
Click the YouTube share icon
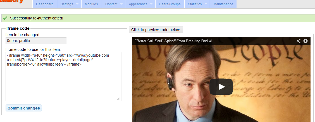pos(299,41)
